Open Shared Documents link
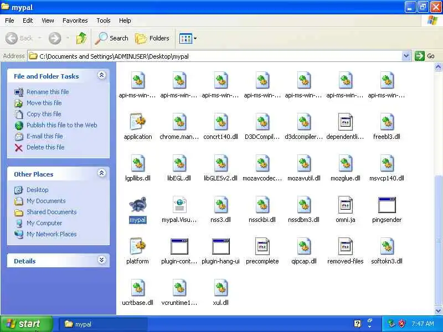Viewport: 443px width, 332px height. pyautogui.click(x=51, y=212)
